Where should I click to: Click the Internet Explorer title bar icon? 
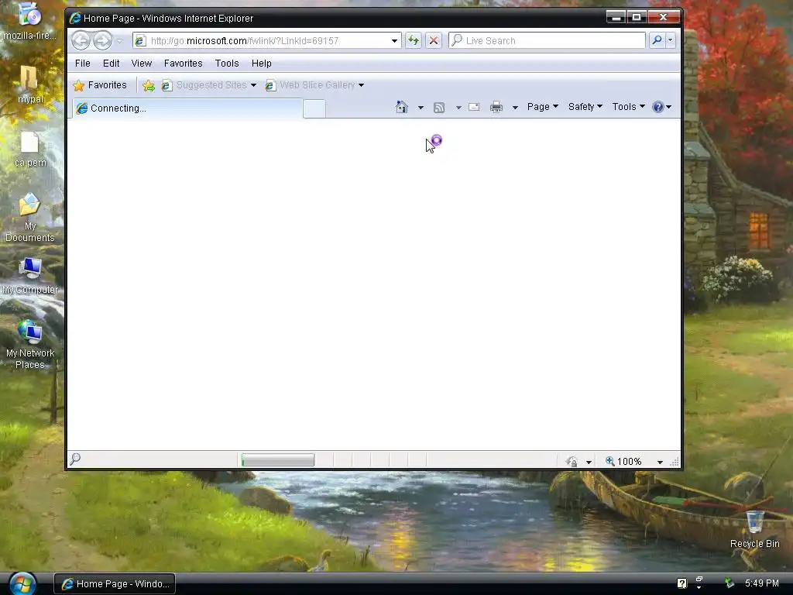click(x=75, y=19)
